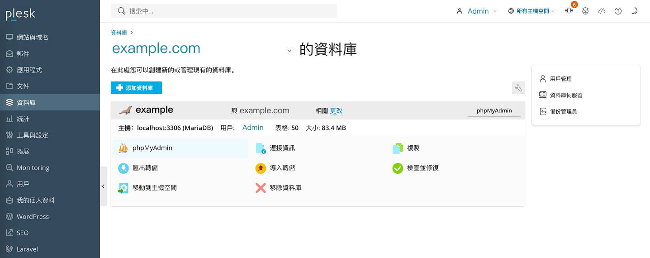This screenshot has height=258, width=650.
Task: Expand the example.com domain selector chevron
Action: click(289, 51)
